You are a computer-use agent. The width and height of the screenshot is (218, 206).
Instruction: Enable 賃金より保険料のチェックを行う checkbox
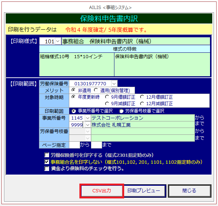tap(47, 168)
